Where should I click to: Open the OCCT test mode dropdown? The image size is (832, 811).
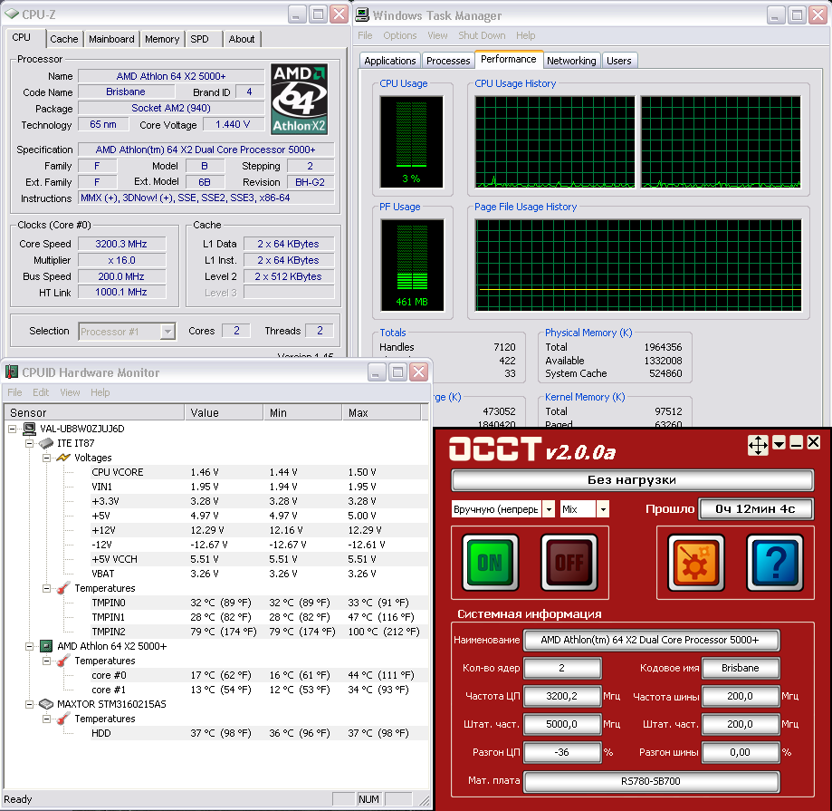549,509
